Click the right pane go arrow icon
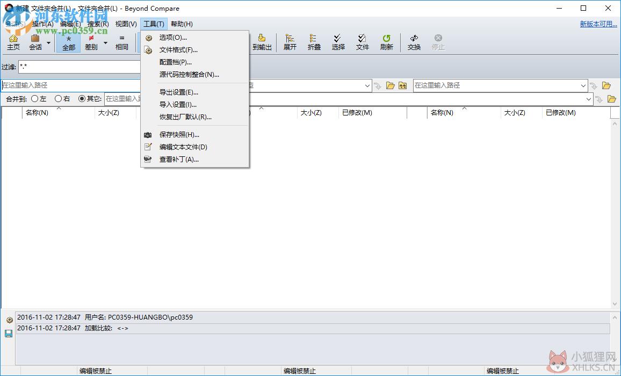Image resolution: width=621 pixels, height=376 pixels. [594, 85]
